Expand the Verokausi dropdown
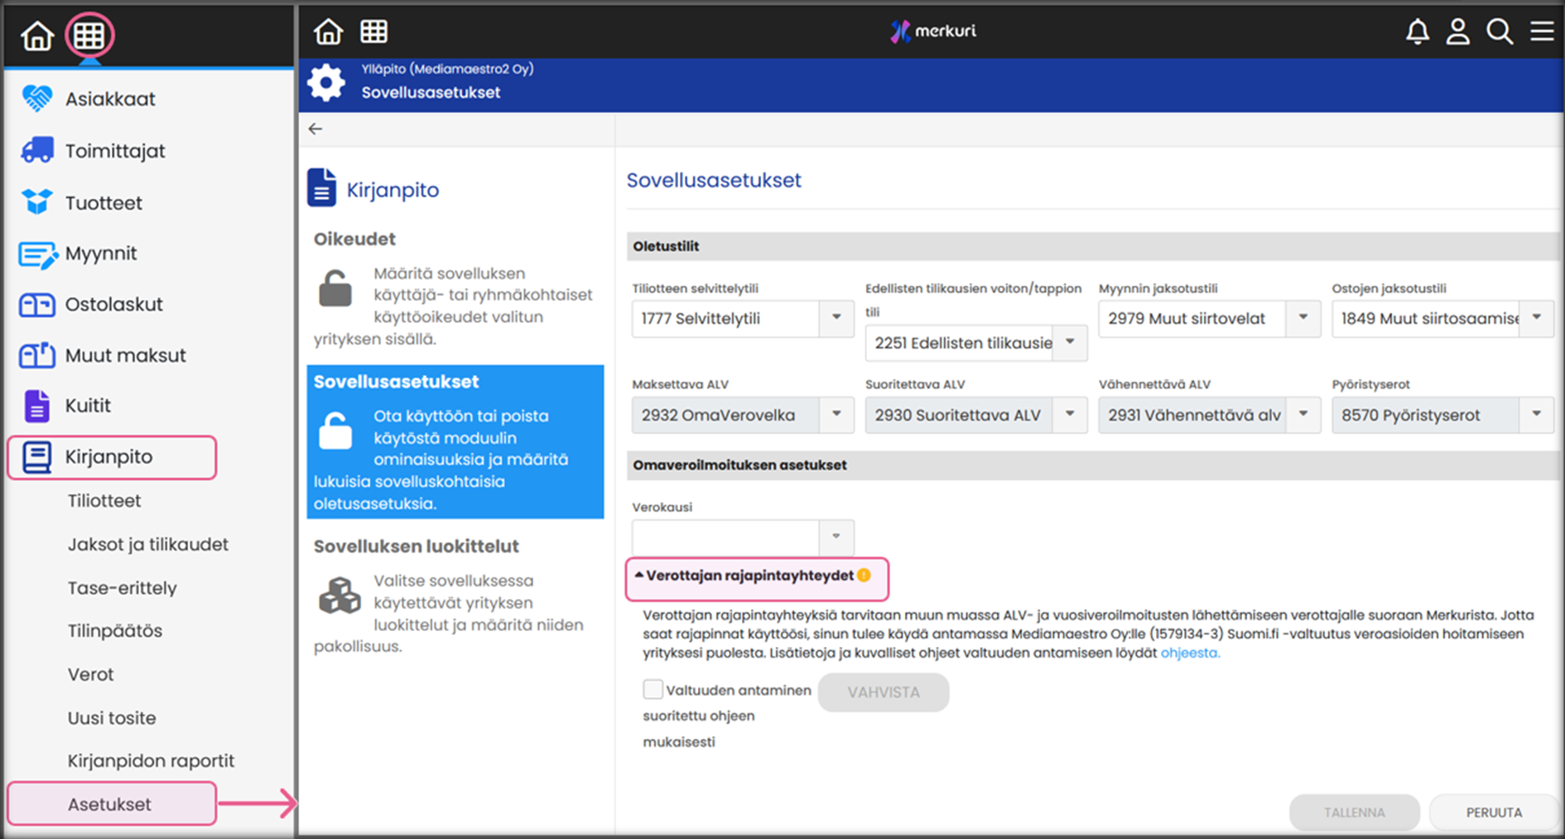Image resolution: width=1565 pixels, height=839 pixels. click(x=835, y=537)
